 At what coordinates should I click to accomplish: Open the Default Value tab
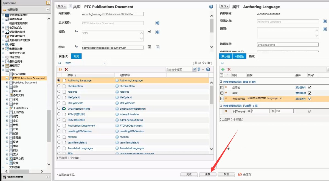226,56
